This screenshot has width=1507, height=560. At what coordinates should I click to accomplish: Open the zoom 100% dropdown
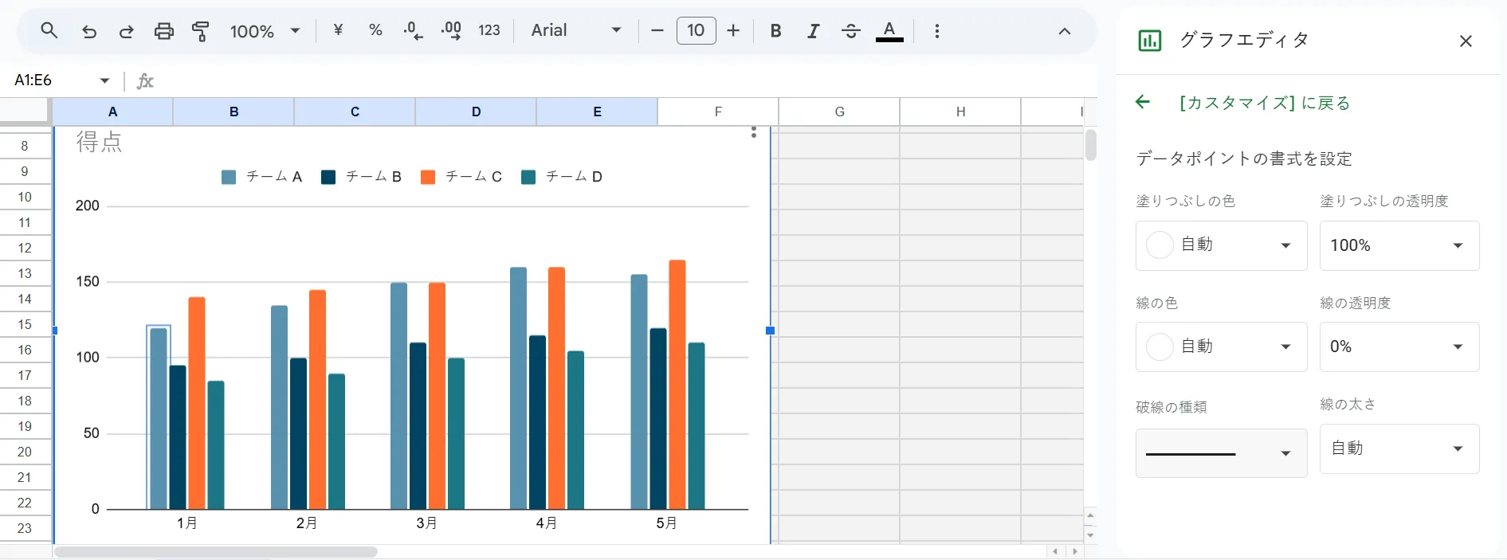coord(265,31)
